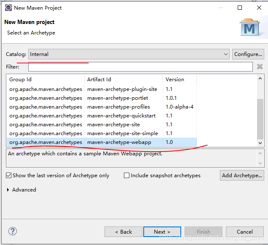Sort by Artifact Id column header
This screenshot has width=268, height=245.
pos(123,80)
